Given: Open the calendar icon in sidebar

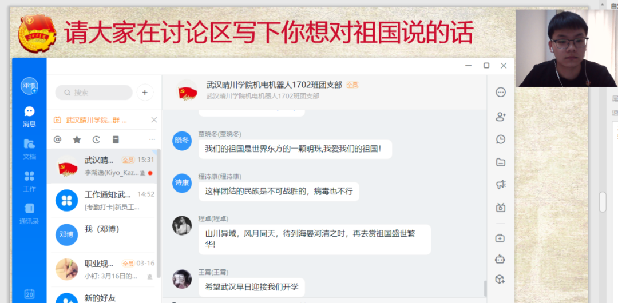Looking at the screenshot, I should tap(30, 294).
